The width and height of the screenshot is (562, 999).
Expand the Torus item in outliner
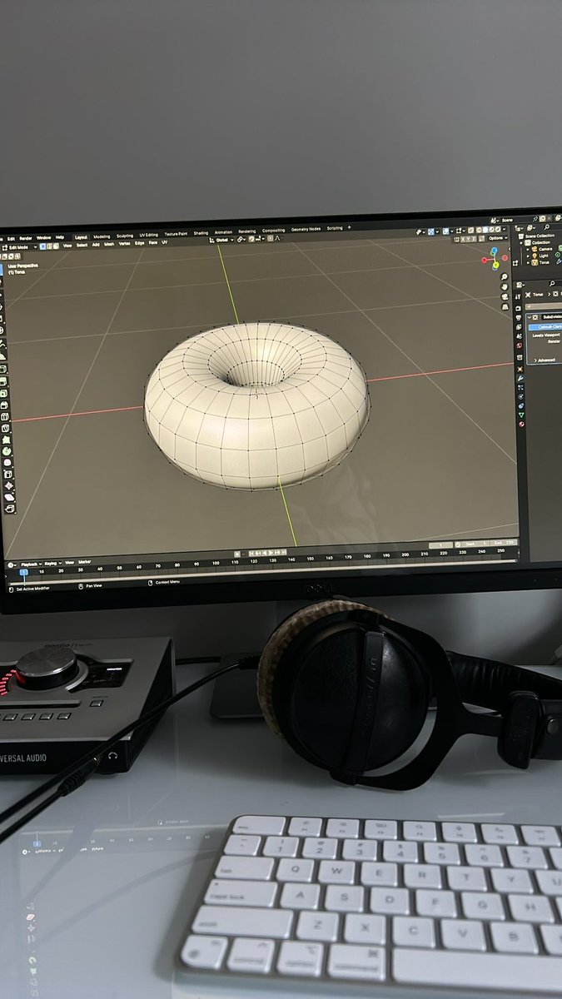click(528, 262)
